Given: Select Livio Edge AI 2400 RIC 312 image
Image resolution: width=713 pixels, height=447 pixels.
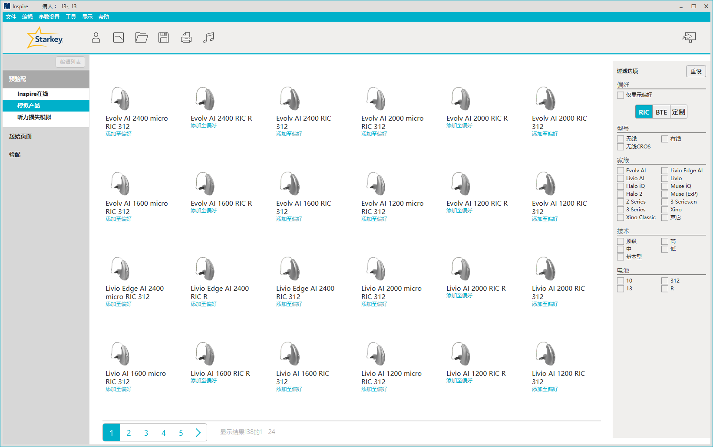Looking at the screenshot, I should [x=290, y=269].
